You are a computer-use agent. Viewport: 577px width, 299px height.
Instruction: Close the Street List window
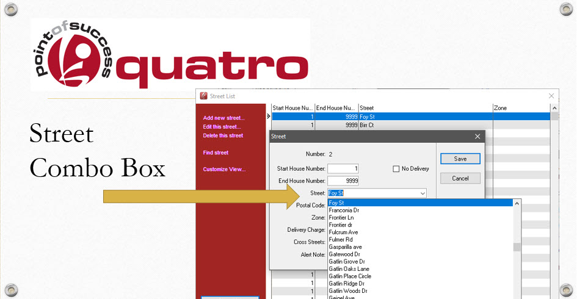click(x=551, y=96)
